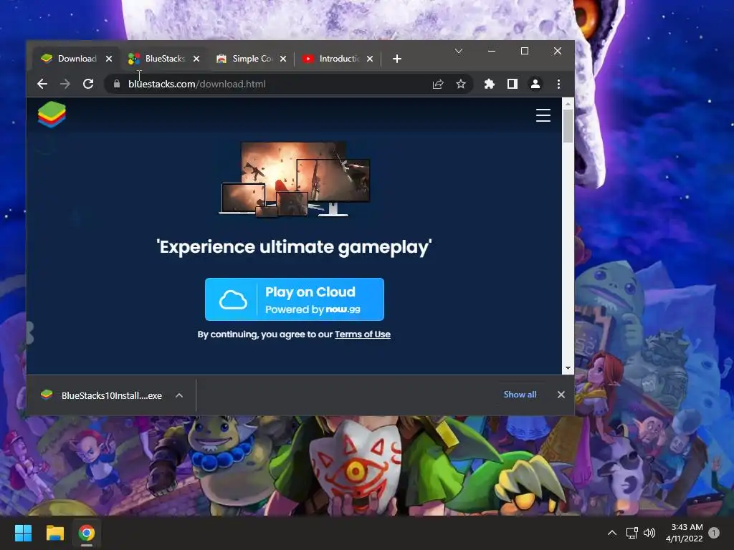Click the scrollbar down arrow
This screenshot has height=550, width=734.
point(568,368)
